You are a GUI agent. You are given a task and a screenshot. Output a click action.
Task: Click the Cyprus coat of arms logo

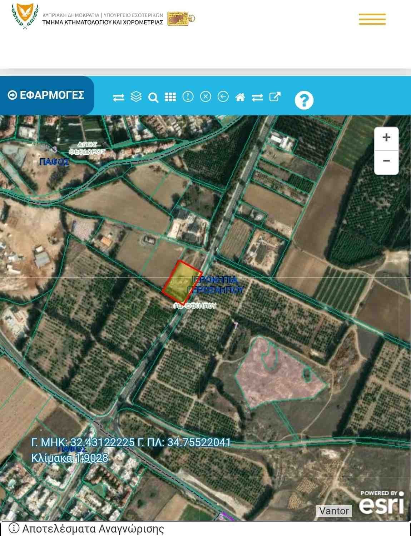click(x=25, y=16)
